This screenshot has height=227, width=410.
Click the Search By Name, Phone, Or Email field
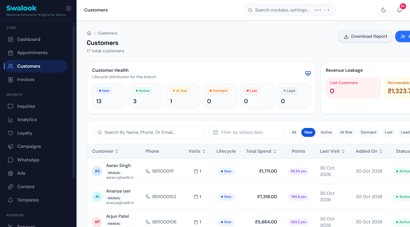click(149, 132)
